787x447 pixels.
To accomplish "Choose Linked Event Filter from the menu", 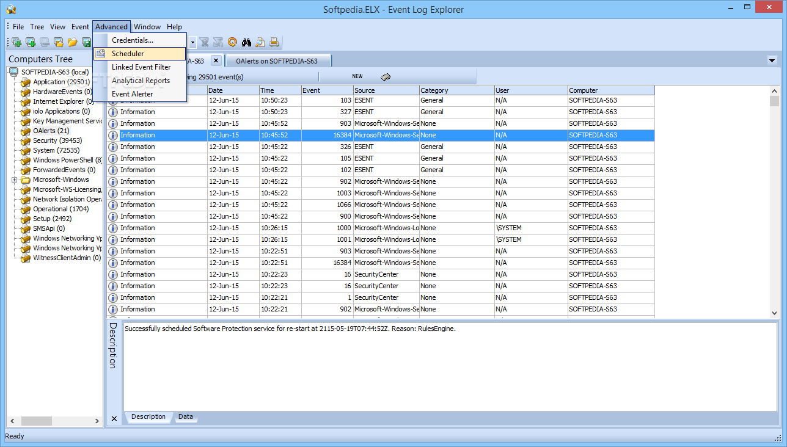I will click(x=140, y=67).
